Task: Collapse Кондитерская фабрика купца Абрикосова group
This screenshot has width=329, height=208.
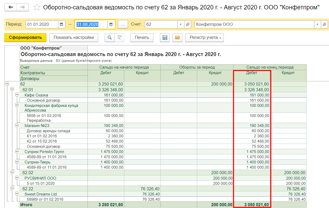Action: [x=17, y=105]
